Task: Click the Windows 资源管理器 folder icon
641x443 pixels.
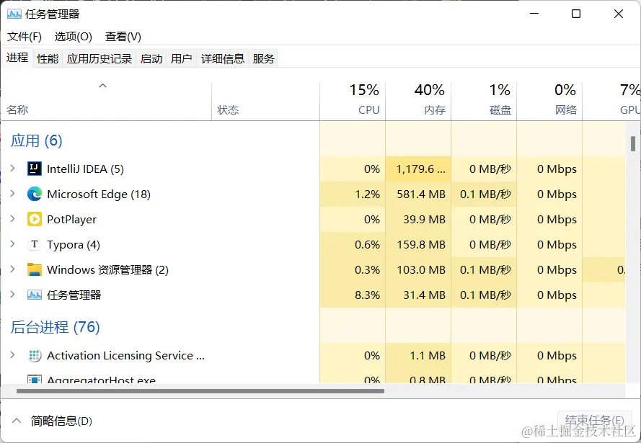Action: 35,269
